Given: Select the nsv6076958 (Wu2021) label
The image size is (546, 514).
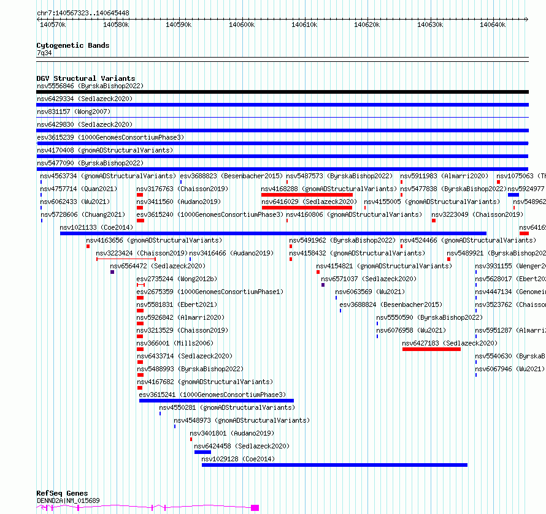Looking at the screenshot, I should pyautogui.click(x=411, y=330).
